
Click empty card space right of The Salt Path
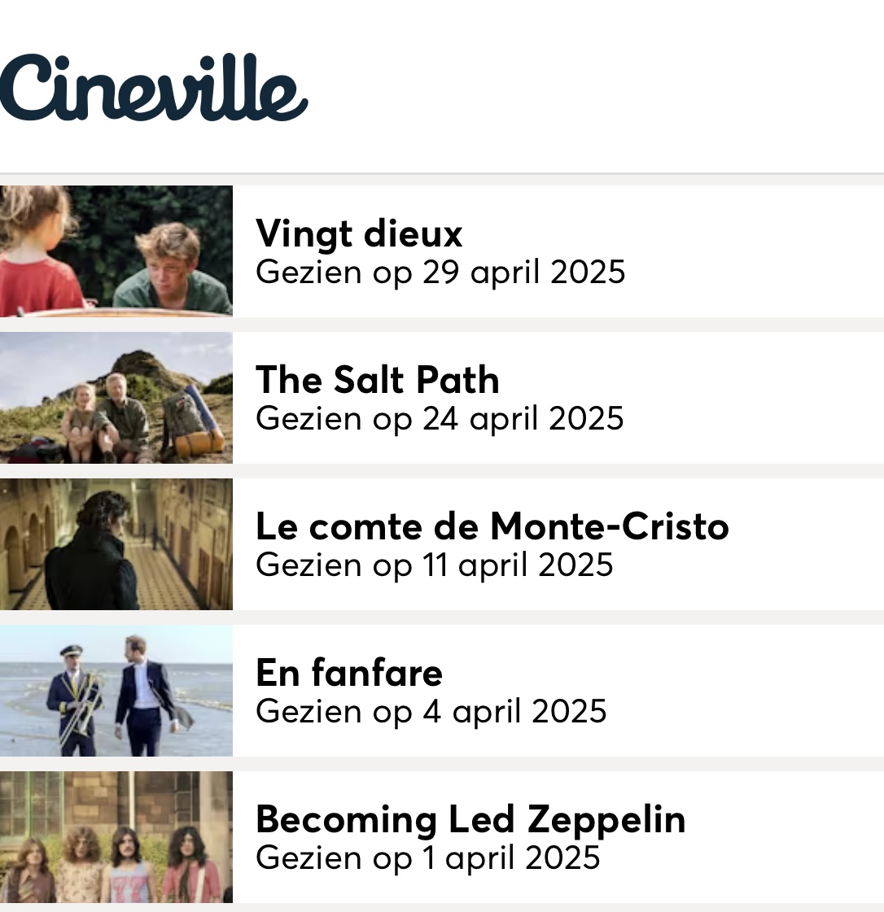pos(756,398)
